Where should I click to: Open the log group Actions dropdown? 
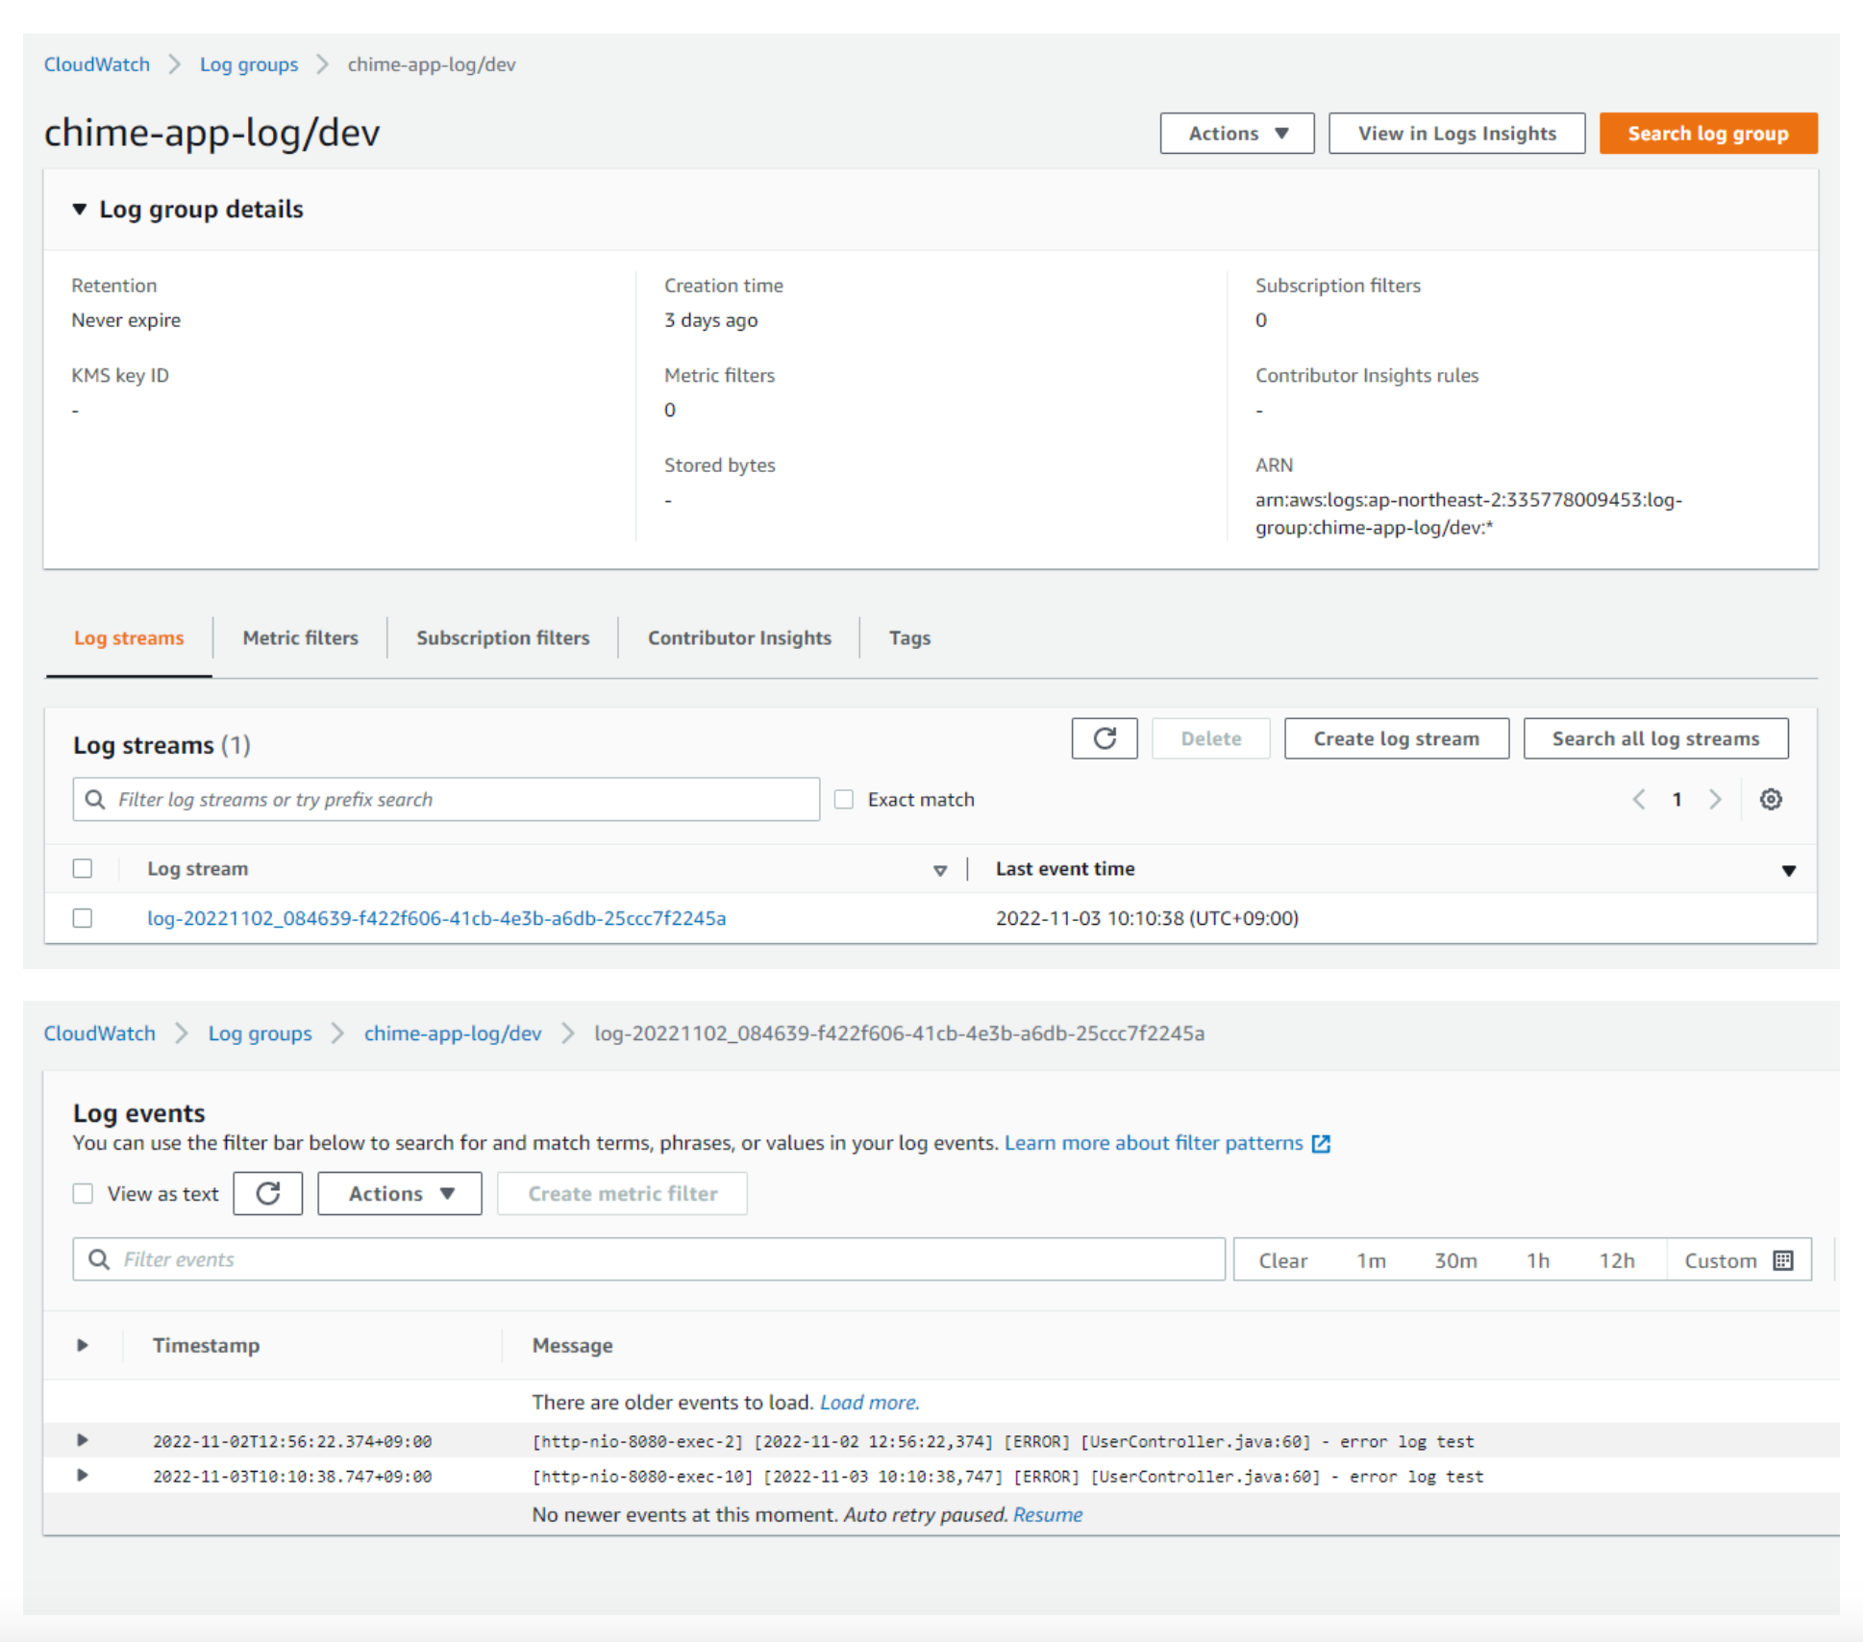1236,134
